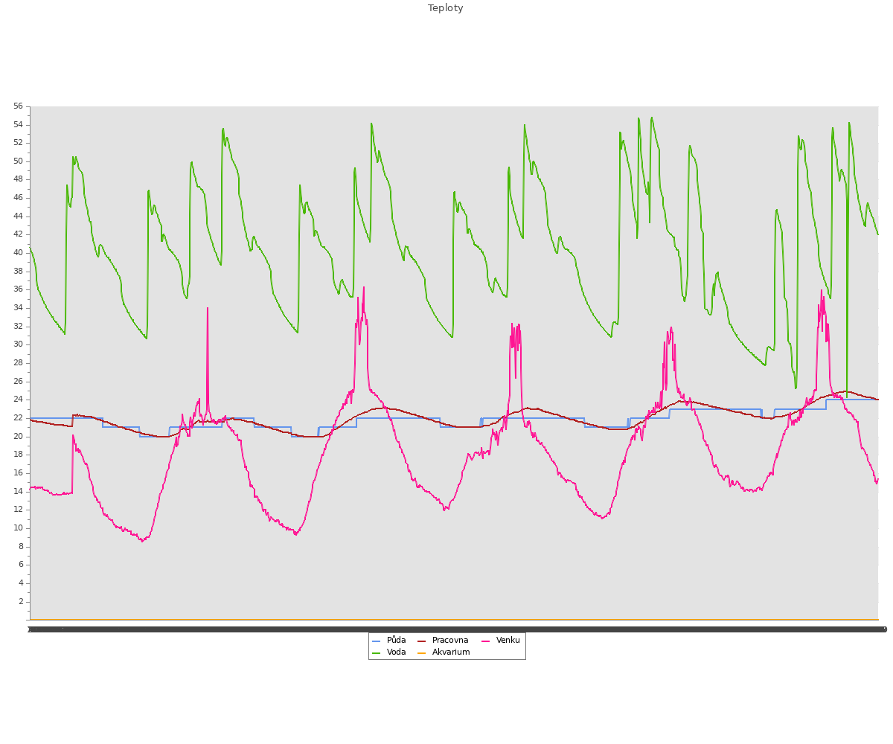Click the 56 label on the y-axis

[18, 106]
